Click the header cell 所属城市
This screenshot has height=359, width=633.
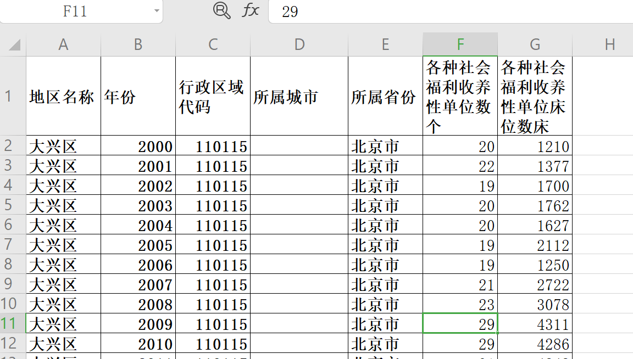(x=299, y=96)
